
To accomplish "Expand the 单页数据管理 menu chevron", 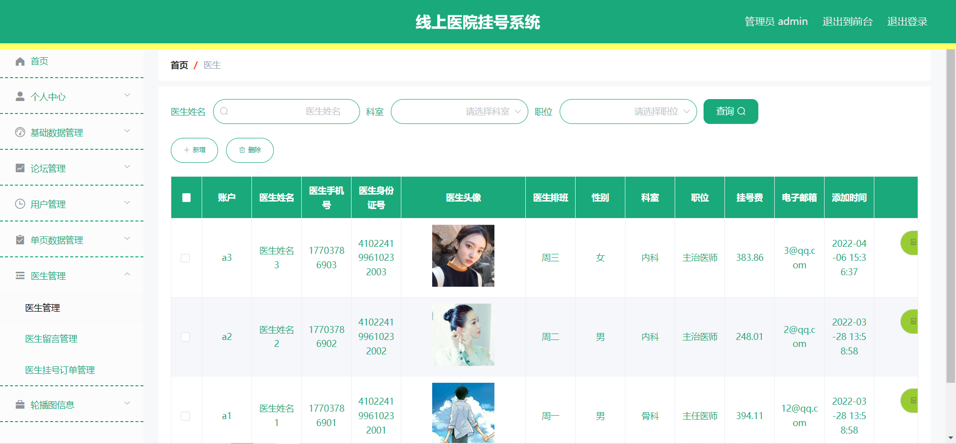I will [x=127, y=238].
